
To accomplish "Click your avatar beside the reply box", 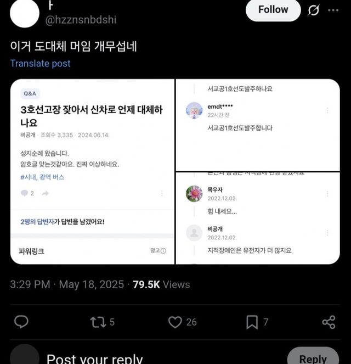I will (x=25, y=356).
